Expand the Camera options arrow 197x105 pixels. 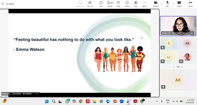161,4
